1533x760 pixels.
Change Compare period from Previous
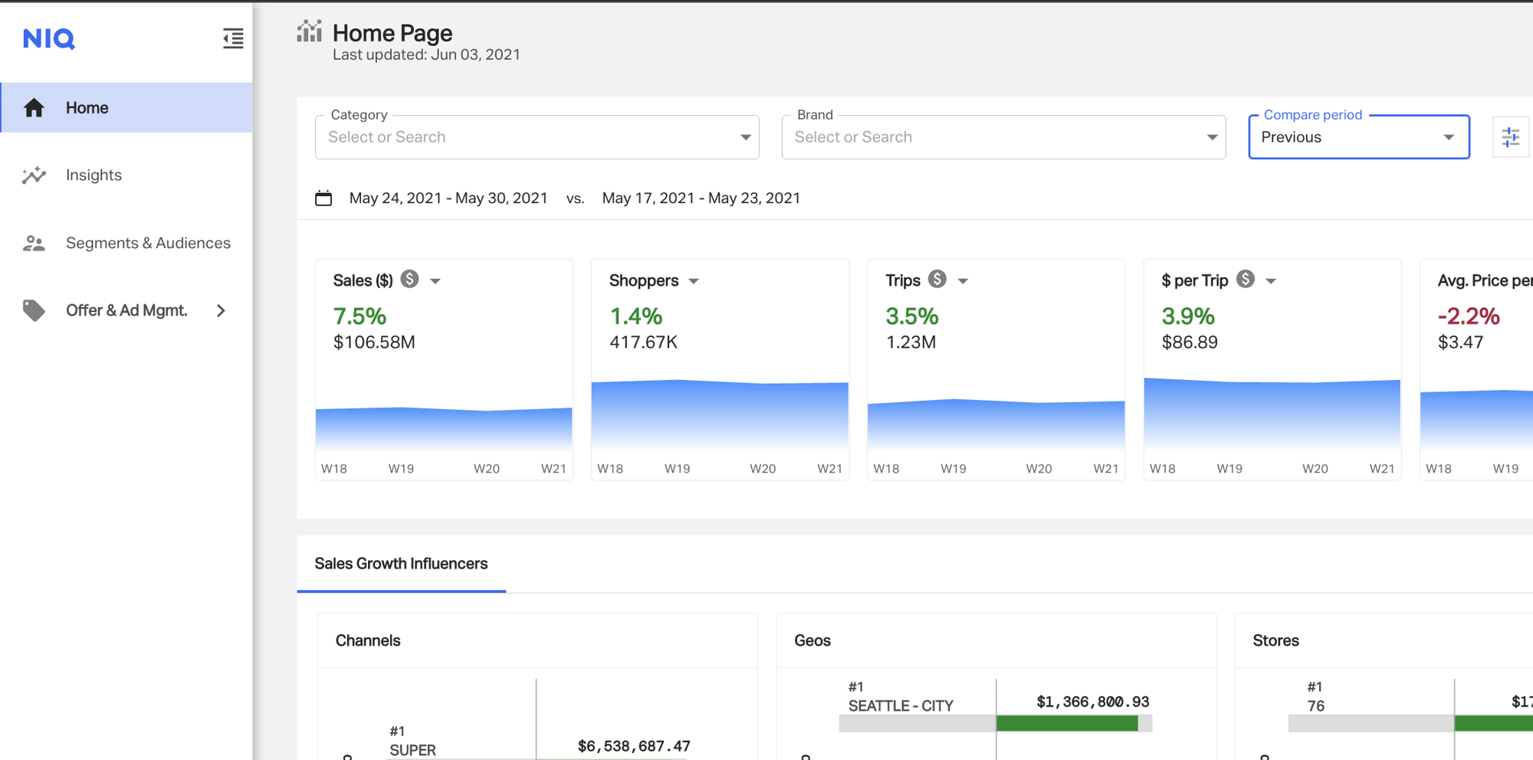[1448, 136]
